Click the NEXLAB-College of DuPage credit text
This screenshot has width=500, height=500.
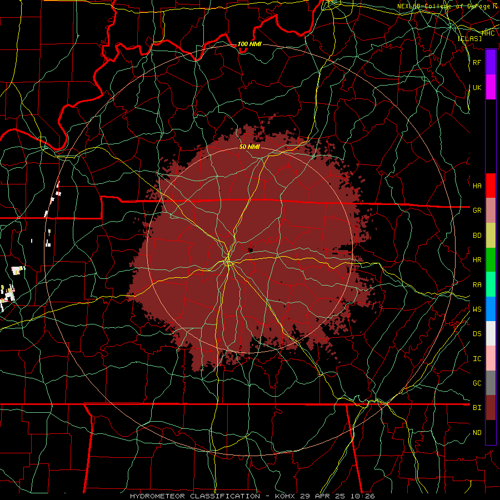448,6
